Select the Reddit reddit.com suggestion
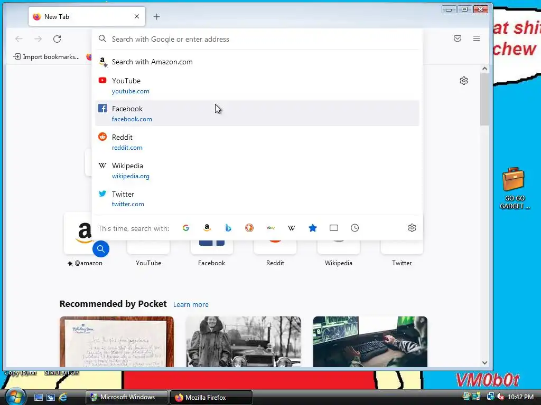 point(257,142)
